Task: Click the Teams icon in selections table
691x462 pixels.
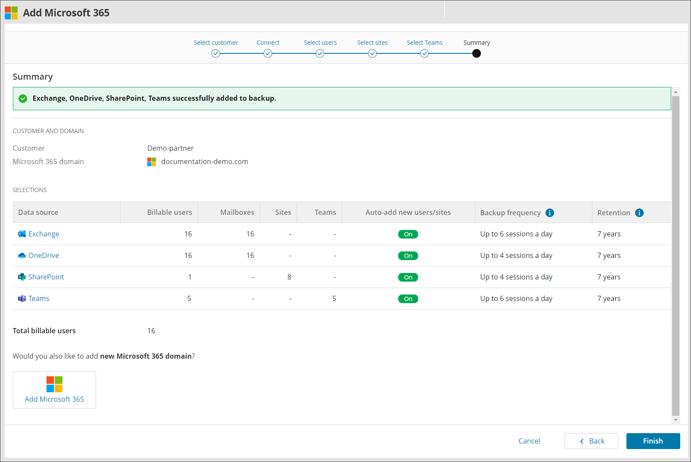Action: 22,298
